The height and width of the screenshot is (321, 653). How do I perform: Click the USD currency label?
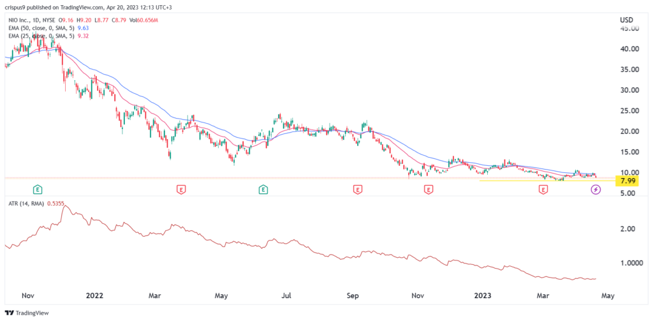[626, 20]
